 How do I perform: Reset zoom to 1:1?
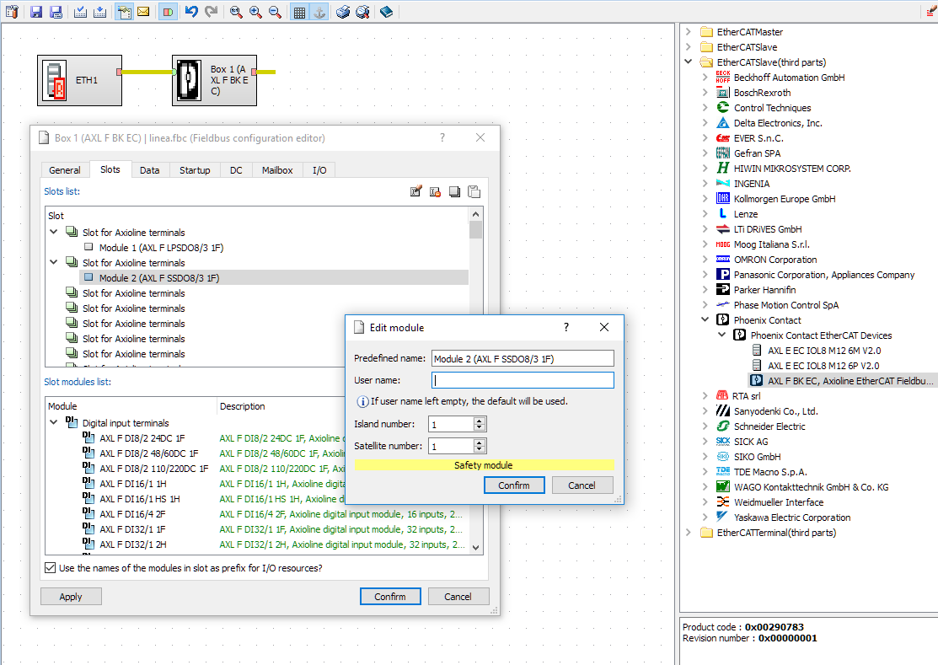236,11
